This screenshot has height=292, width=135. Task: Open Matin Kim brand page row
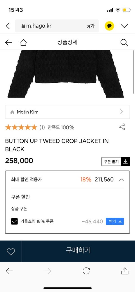point(67,112)
